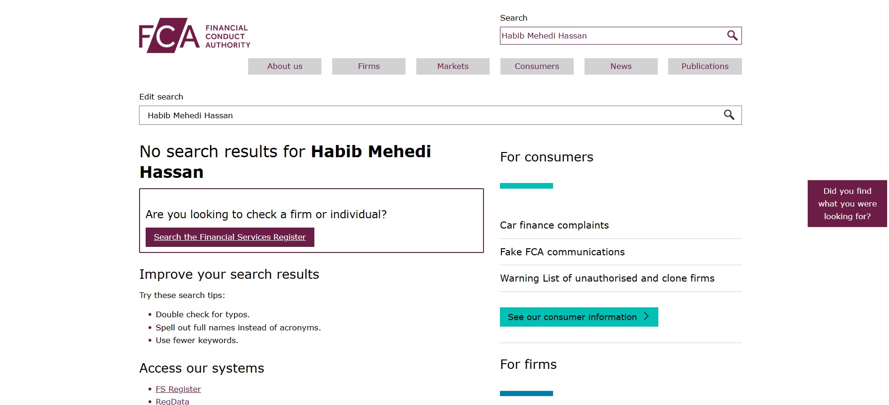Click the arrow on the consumer information button
Image resolution: width=889 pixels, height=405 pixels.
(647, 317)
